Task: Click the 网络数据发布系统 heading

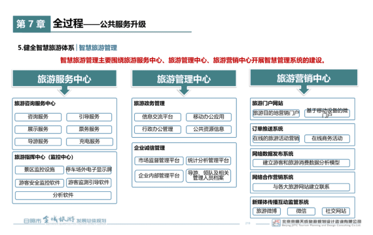Action: pyautogui.click(x=273, y=154)
